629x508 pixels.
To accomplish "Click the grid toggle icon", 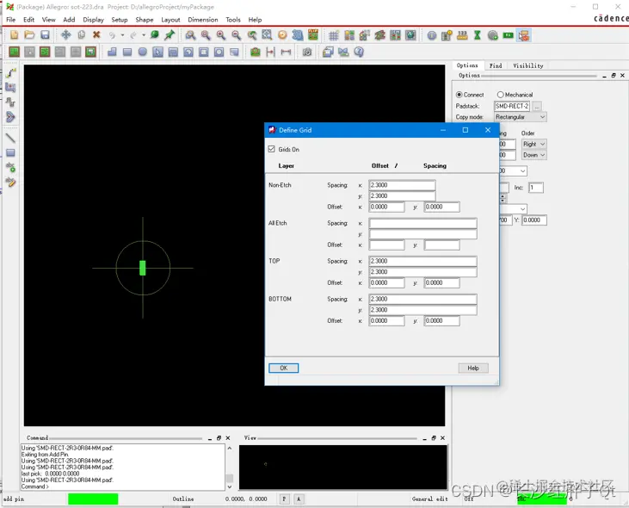I will click(333, 35).
